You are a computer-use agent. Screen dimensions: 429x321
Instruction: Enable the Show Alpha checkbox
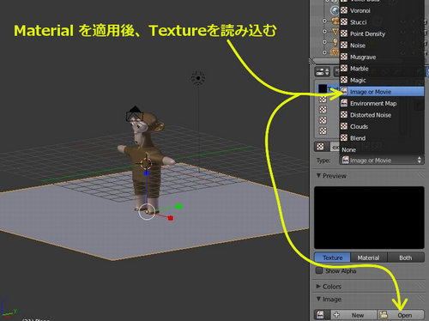coord(319,270)
